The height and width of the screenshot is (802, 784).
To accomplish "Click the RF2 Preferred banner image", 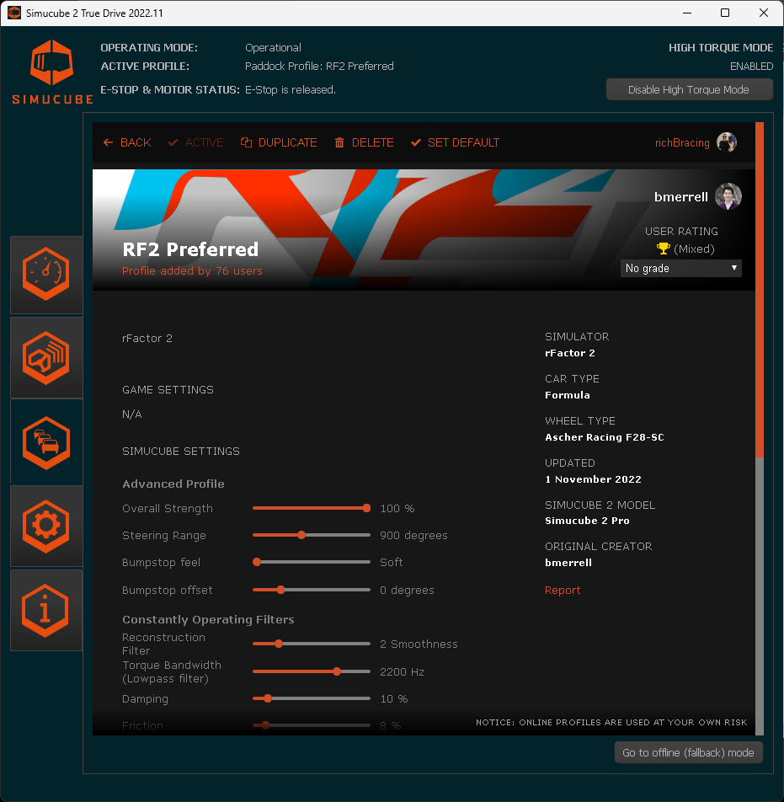I will pyautogui.click(x=424, y=230).
